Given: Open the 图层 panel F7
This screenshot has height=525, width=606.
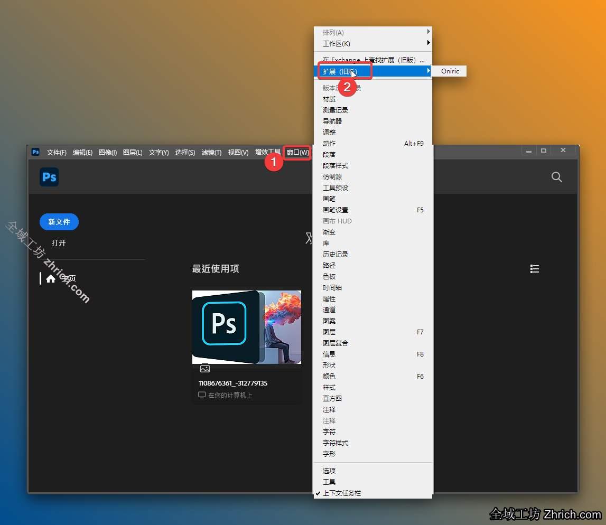Looking at the screenshot, I should (373, 332).
